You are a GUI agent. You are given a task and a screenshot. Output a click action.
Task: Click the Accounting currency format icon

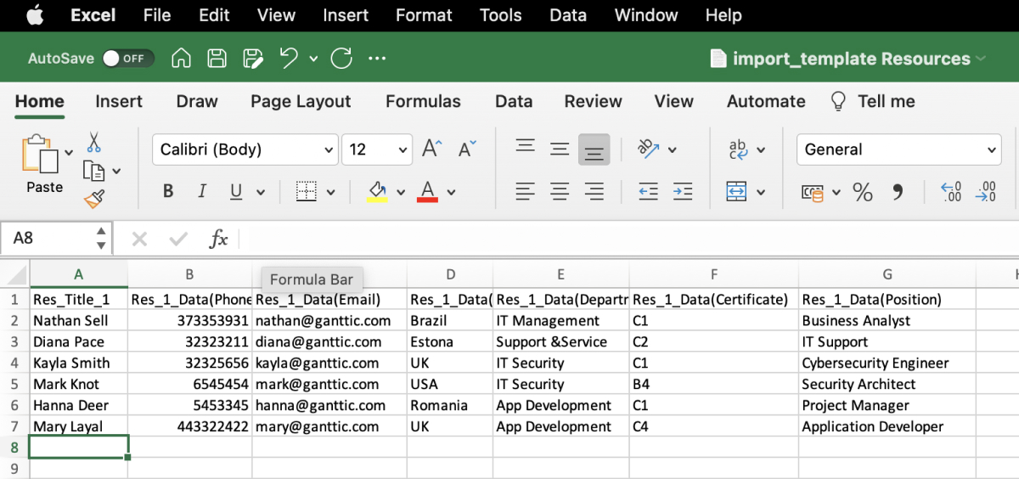pos(813,192)
